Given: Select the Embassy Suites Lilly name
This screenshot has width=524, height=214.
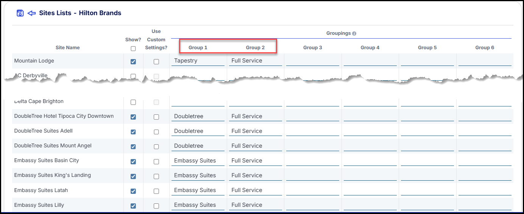Looking at the screenshot, I should [39, 205].
